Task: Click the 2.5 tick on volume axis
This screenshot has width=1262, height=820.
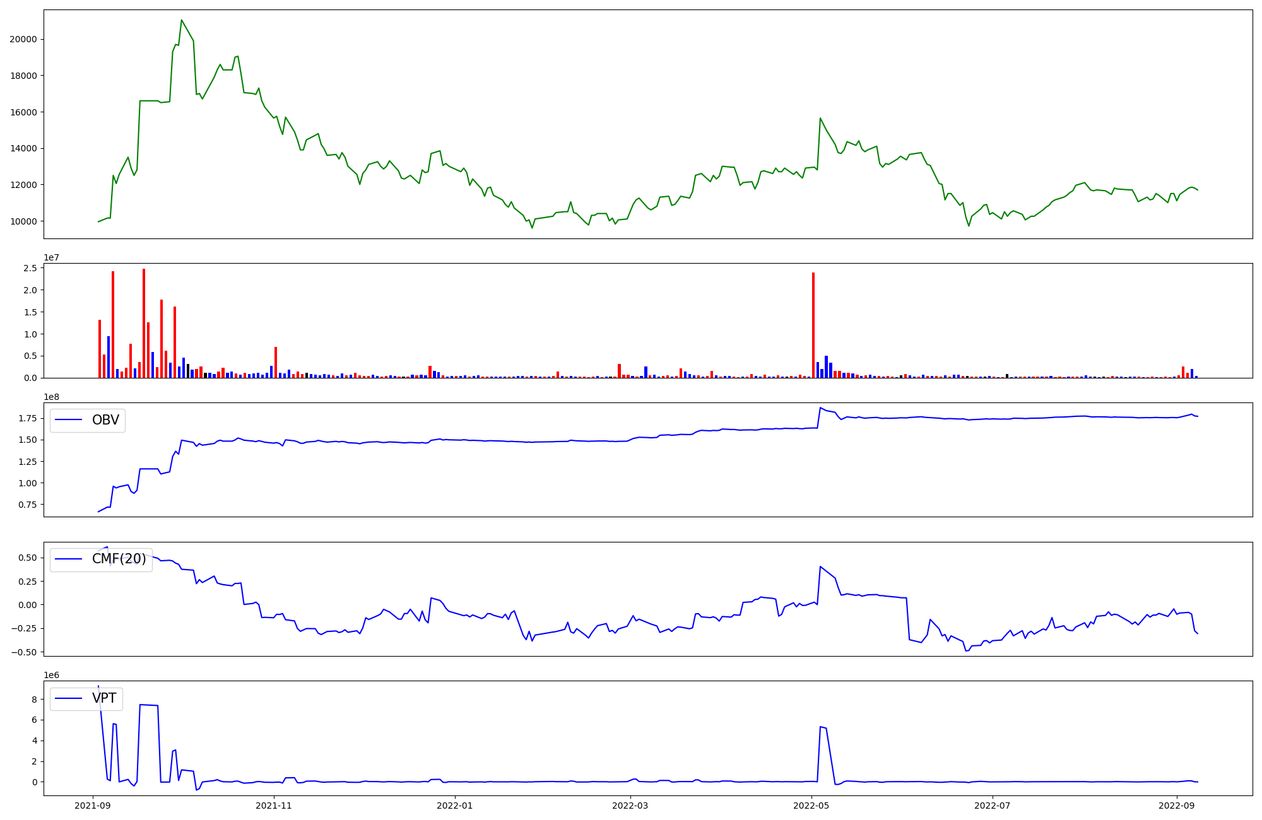Action: point(30,268)
